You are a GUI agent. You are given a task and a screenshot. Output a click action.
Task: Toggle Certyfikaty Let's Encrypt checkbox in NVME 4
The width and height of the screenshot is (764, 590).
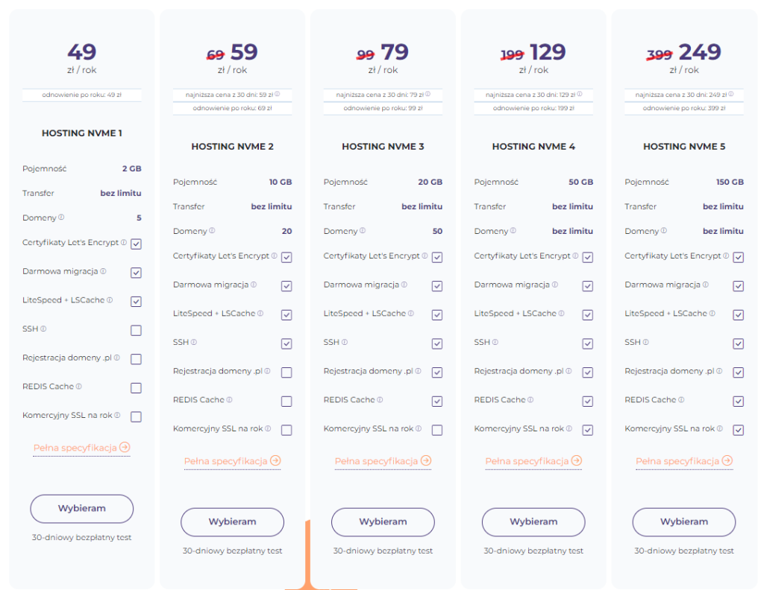[588, 258]
